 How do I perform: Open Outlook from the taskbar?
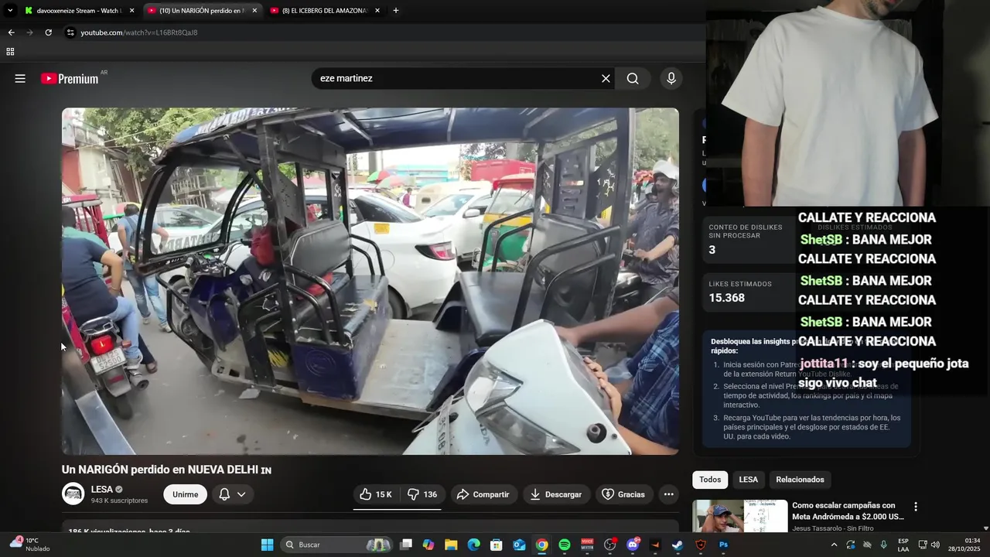coord(519,545)
